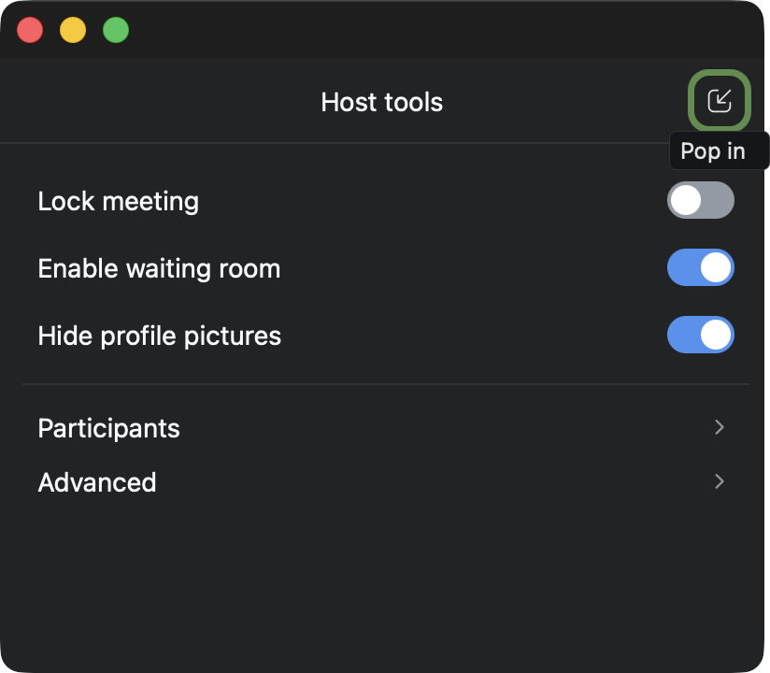This screenshot has height=673, width=770.
Task: Turn off the Hide profile pictures switch
Action: [x=700, y=336]
